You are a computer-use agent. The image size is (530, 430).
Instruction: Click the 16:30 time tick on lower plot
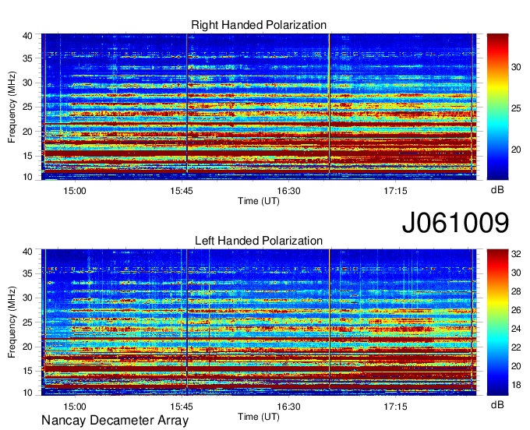(x=288, y=407)
